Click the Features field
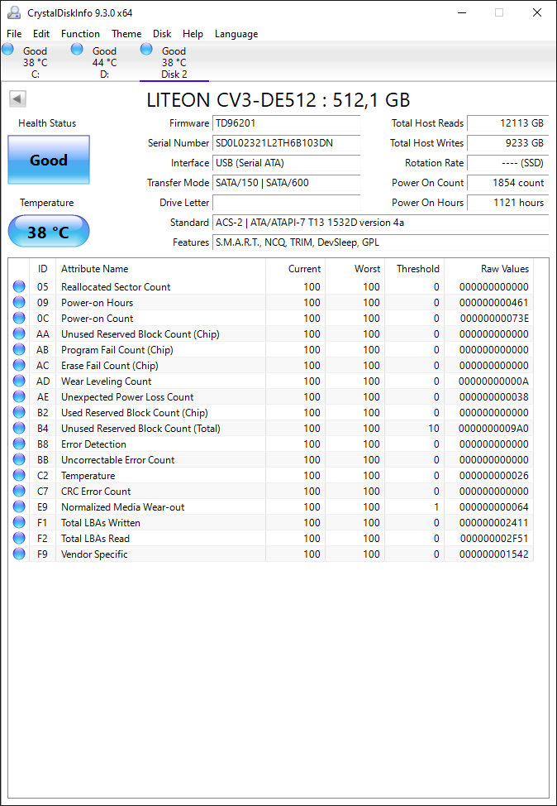Image resolution: width=557 pixels, height=806 pixels. coord(381,242)
